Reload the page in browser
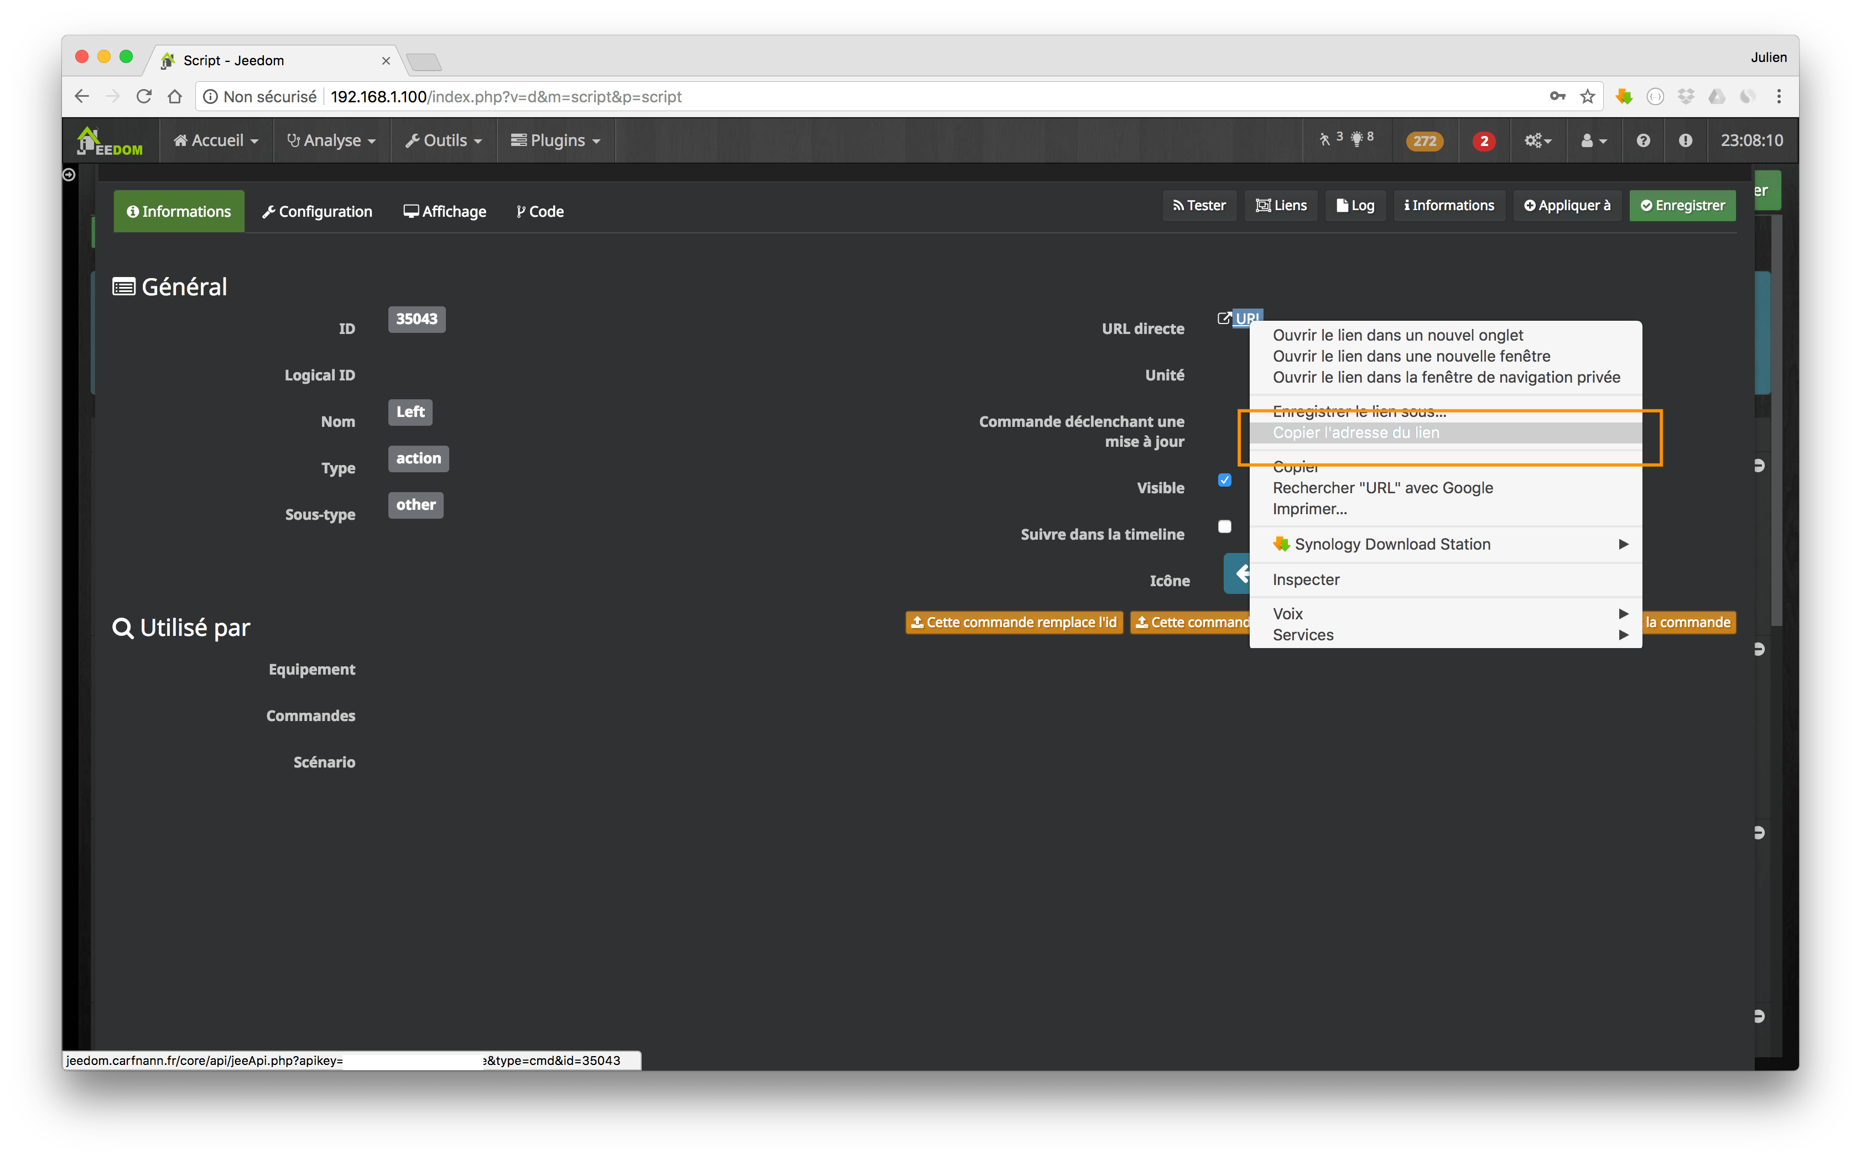 click(143, 97)
